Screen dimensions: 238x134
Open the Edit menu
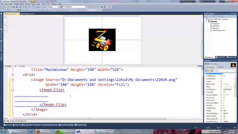(x=6, y=4)
